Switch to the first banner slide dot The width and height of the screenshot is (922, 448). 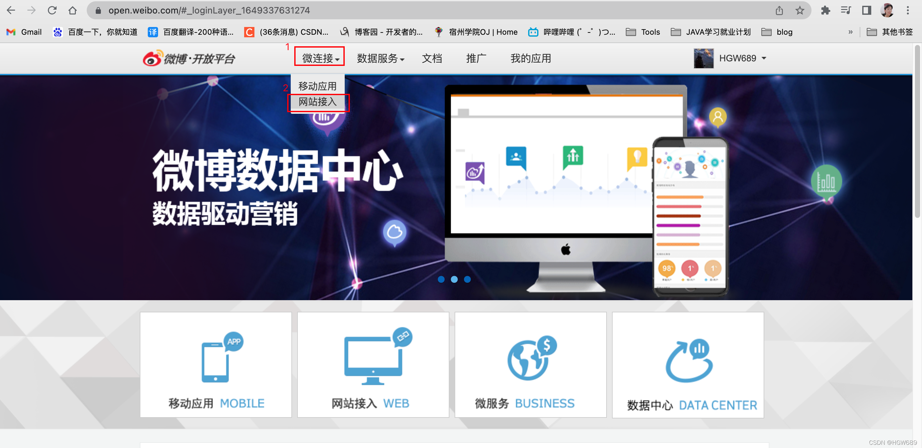point(441,279)
